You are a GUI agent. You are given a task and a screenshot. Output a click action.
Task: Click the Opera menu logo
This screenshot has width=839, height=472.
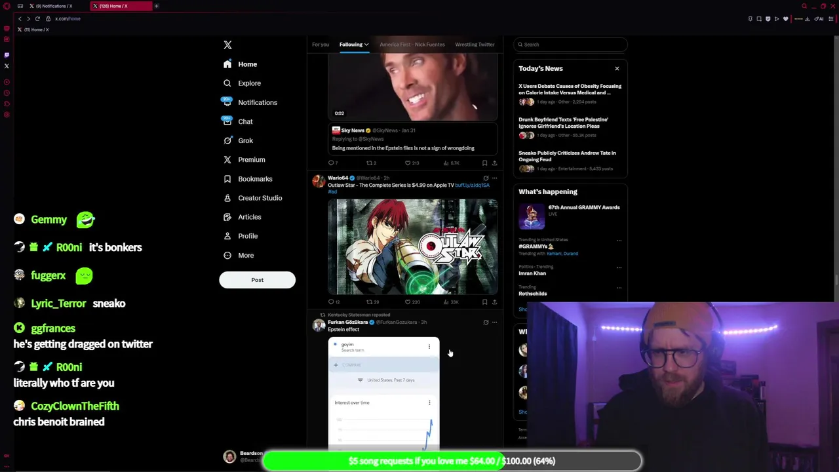(6, 6)
